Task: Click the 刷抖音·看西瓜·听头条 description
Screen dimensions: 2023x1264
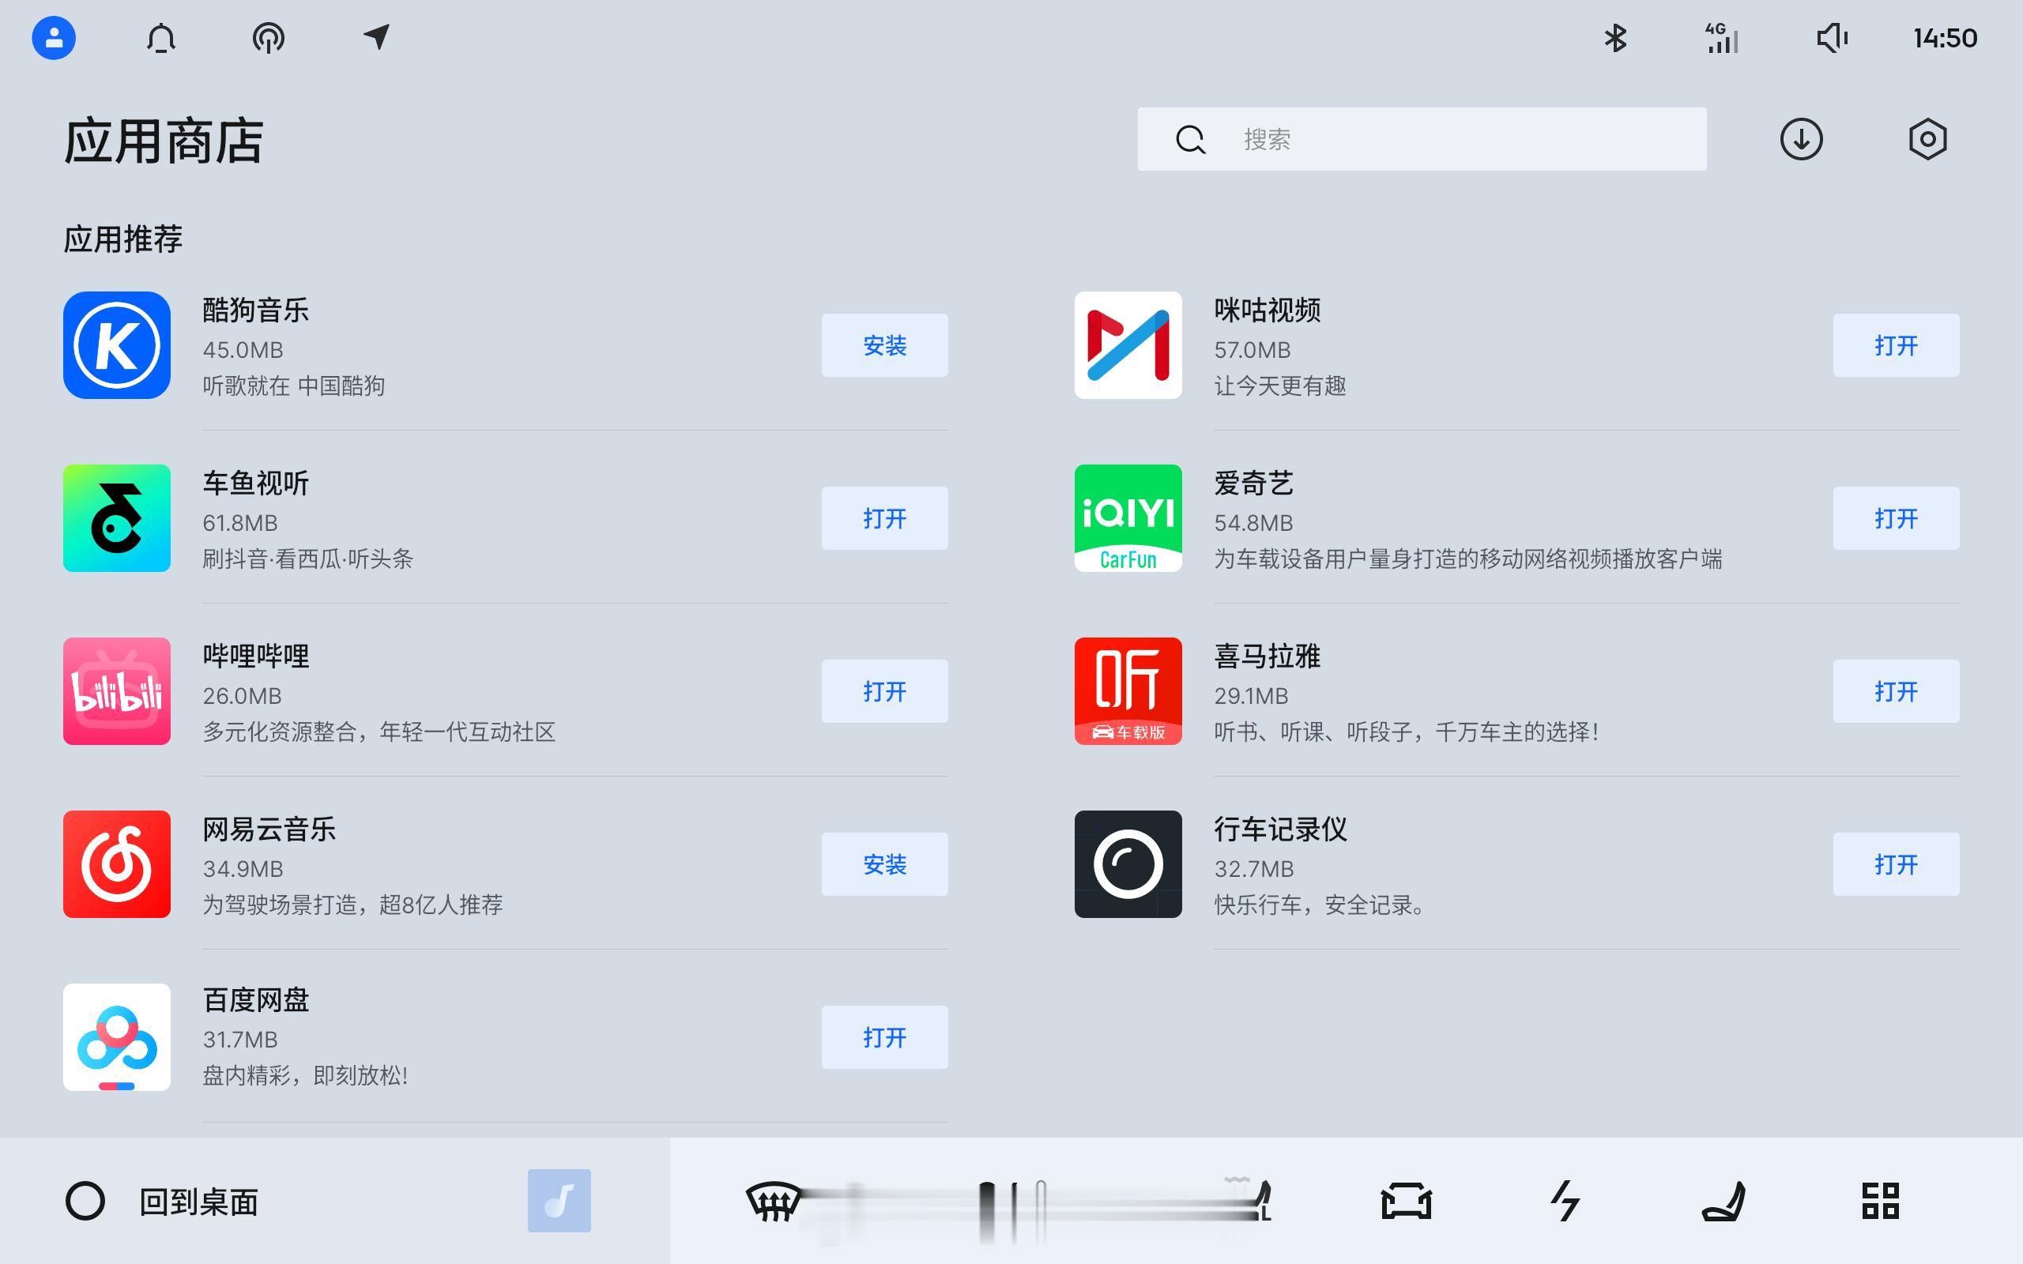Action: pyautogui.click(x=307, y=559)
